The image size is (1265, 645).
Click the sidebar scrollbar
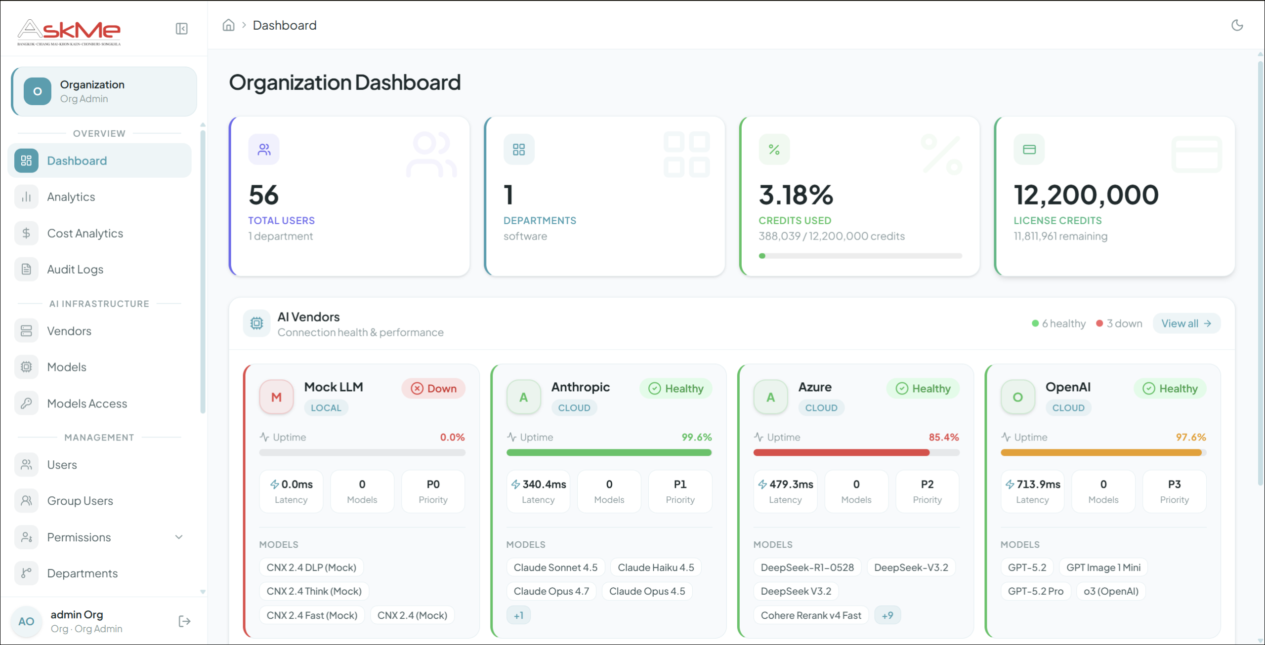203,272
